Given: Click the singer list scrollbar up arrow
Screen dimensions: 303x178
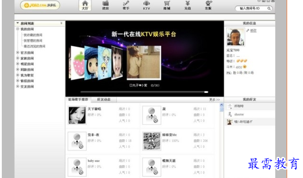Looking at the screenshot, I should (221, 105).
